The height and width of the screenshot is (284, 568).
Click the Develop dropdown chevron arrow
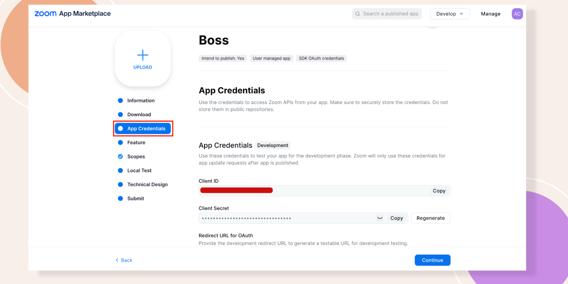pyautogui.click(x=461, y=14)
